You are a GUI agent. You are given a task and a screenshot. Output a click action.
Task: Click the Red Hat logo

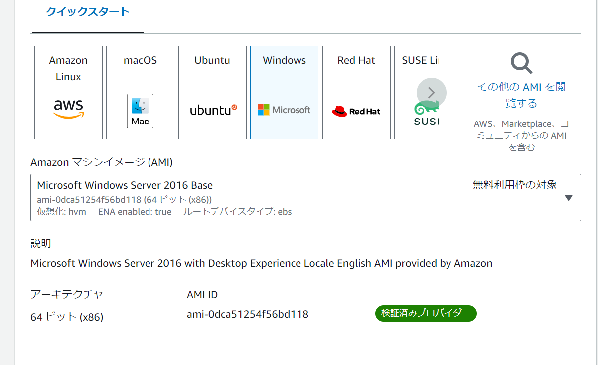[356, 111]
